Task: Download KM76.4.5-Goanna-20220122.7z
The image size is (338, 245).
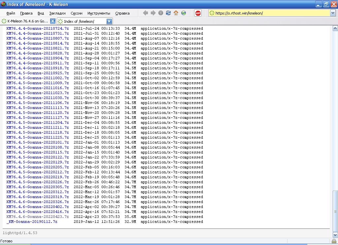Action: coord(38,157)
